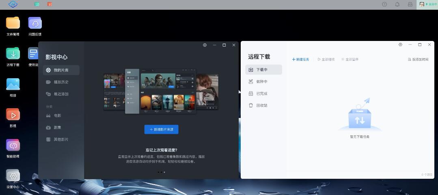Open 文件管理 desktop app
438x195 pixels.
[x=13, y=24]
